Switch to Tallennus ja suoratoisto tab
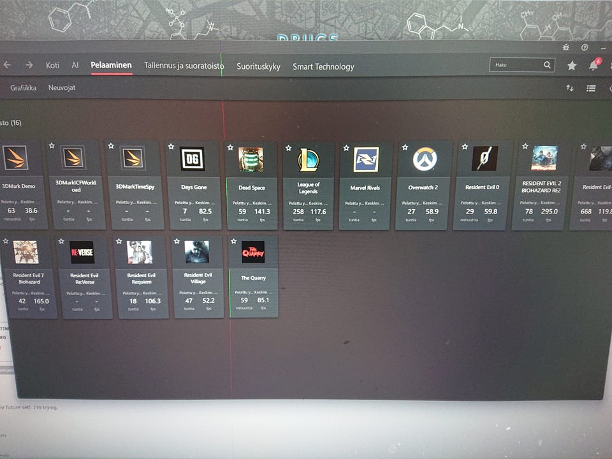The image size is (612, 459). (x=184, y=66)
